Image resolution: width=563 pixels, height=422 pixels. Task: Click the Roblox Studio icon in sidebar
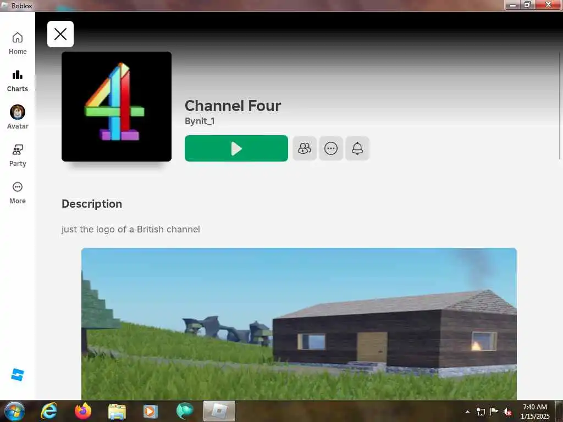pos(17,374)
